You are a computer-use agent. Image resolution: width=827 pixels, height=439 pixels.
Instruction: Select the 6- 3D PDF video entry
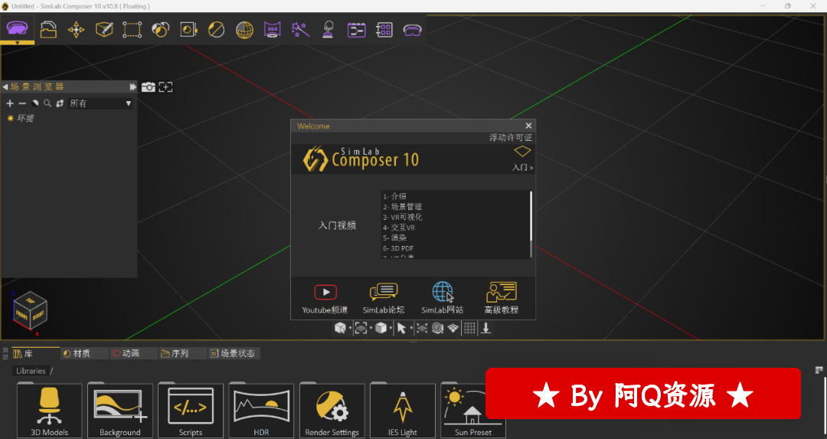[398, 248]
